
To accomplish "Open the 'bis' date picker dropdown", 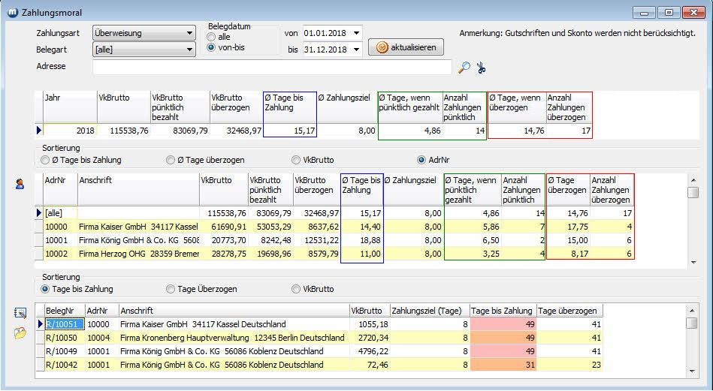I will pyautogui.click(x=355, y=50).
